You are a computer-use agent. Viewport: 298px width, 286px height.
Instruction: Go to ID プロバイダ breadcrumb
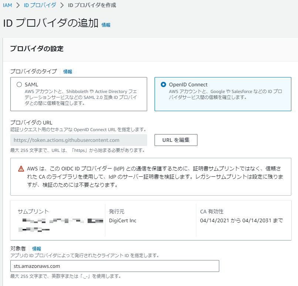click(40, 5)
